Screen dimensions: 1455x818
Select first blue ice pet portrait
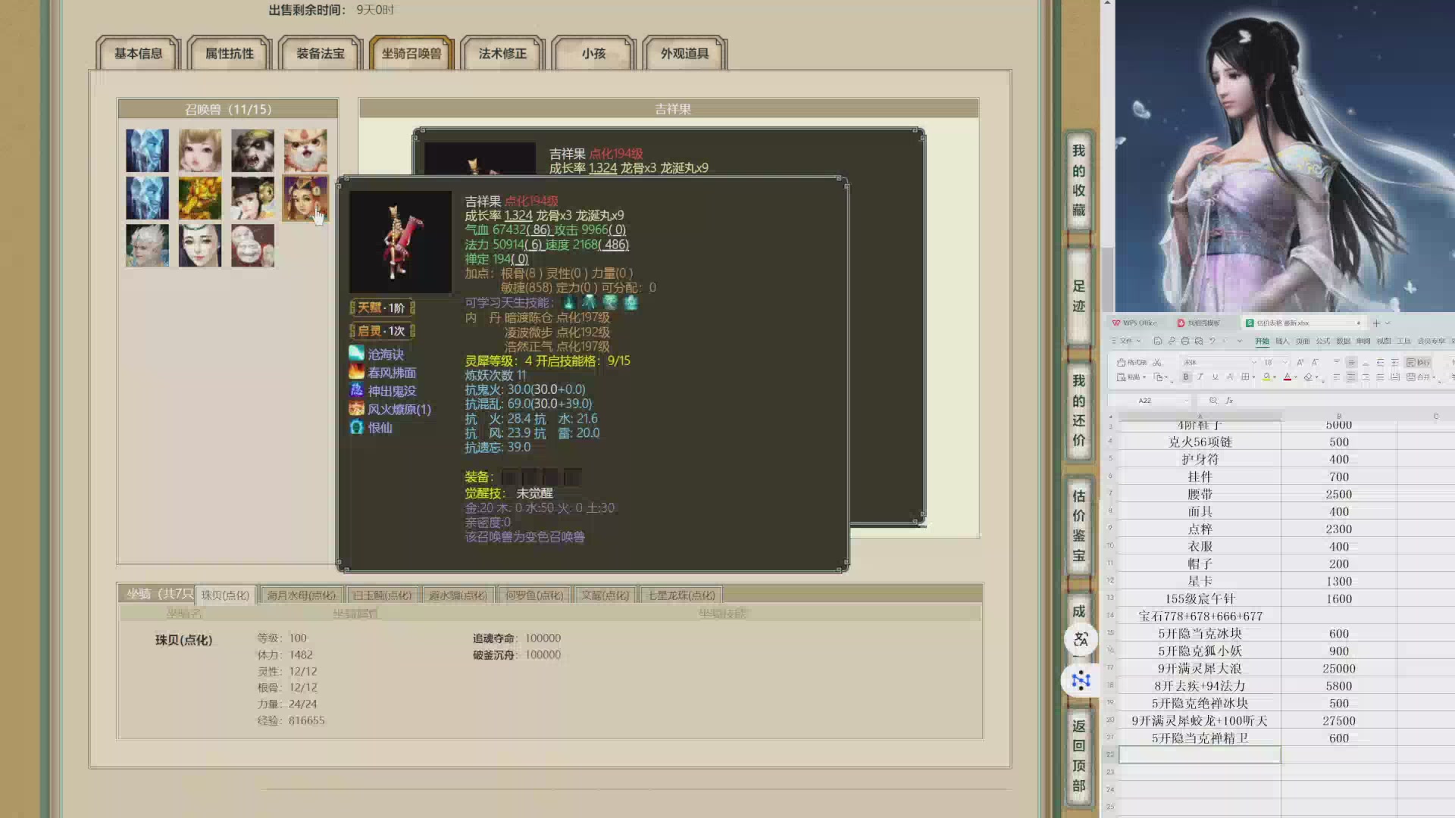147,150
